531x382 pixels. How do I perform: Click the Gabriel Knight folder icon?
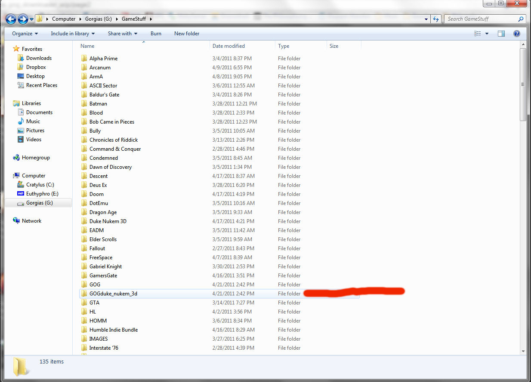pos(84,267)
